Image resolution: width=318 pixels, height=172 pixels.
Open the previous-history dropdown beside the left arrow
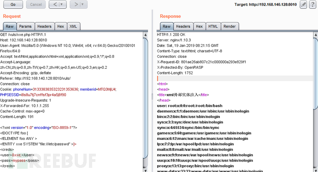62,5
